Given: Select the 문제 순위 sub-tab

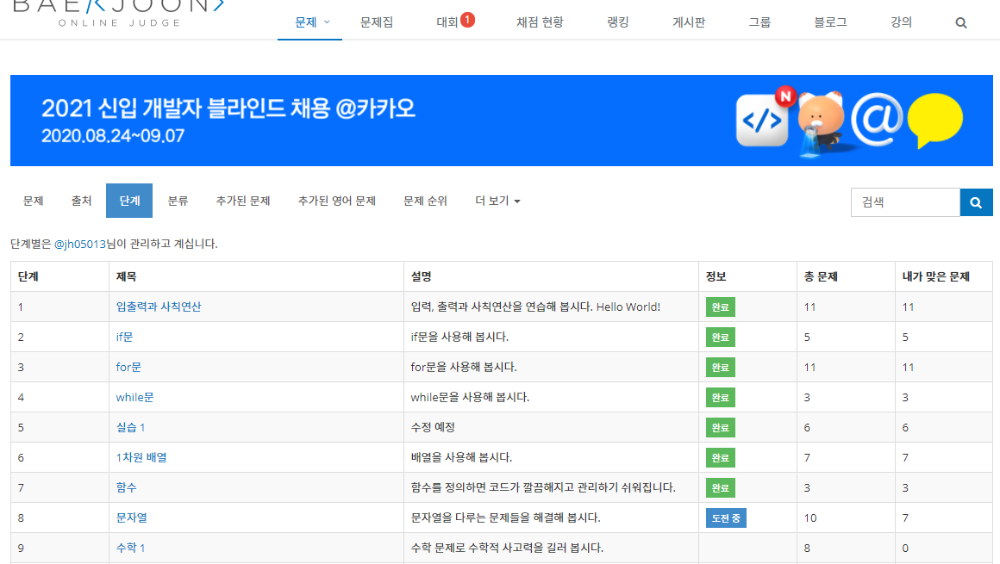Looking at the screenshot, I should 425,201.
